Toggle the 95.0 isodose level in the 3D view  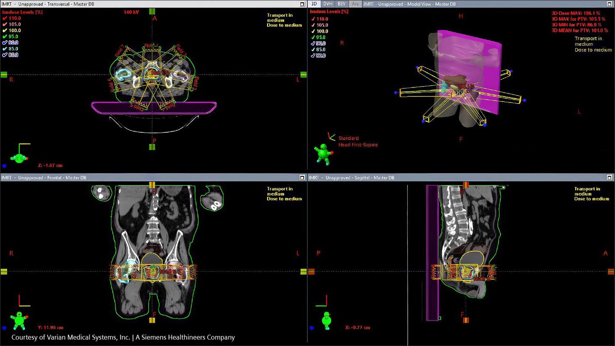coord(313,37)
